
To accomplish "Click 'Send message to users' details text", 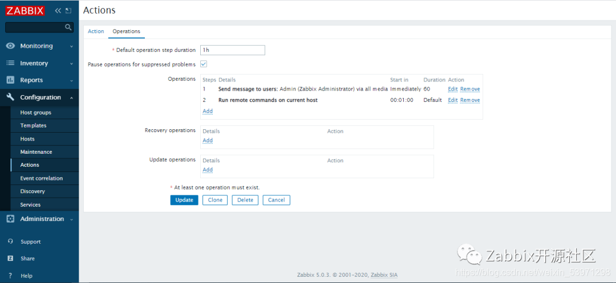I will click(x=248, y=89).
